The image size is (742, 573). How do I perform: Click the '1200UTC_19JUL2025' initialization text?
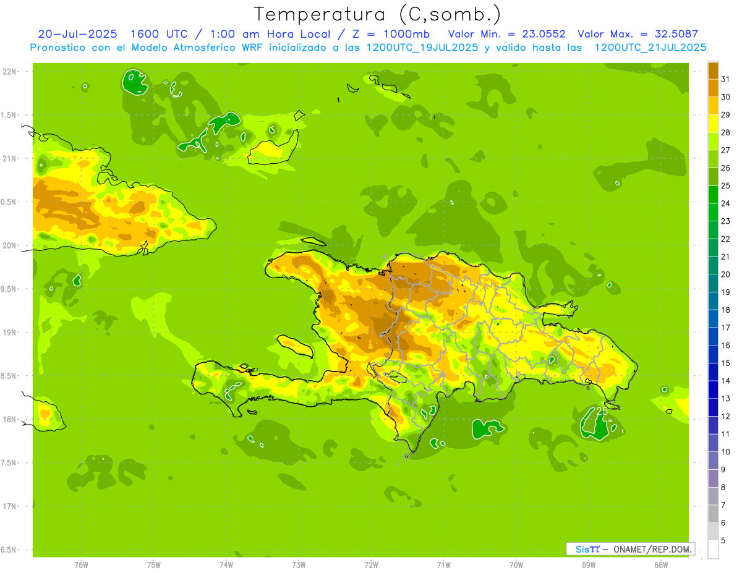[422, 48]
